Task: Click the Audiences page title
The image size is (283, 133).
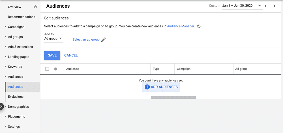Action: tap(58, 6)
